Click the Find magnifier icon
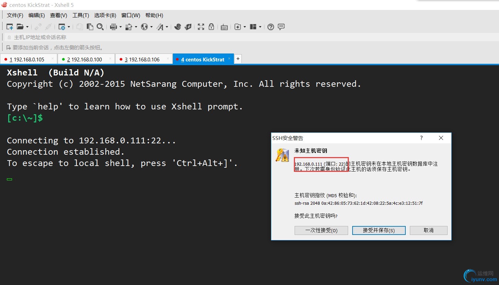This screenshot has height=285, width=499. pos(100,27)
